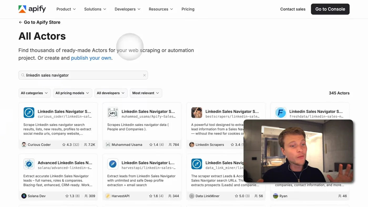Viewport: 368px width, 207px height.
Task: Click the freshdata actor blue F icon
Action: tap(280, 113)
